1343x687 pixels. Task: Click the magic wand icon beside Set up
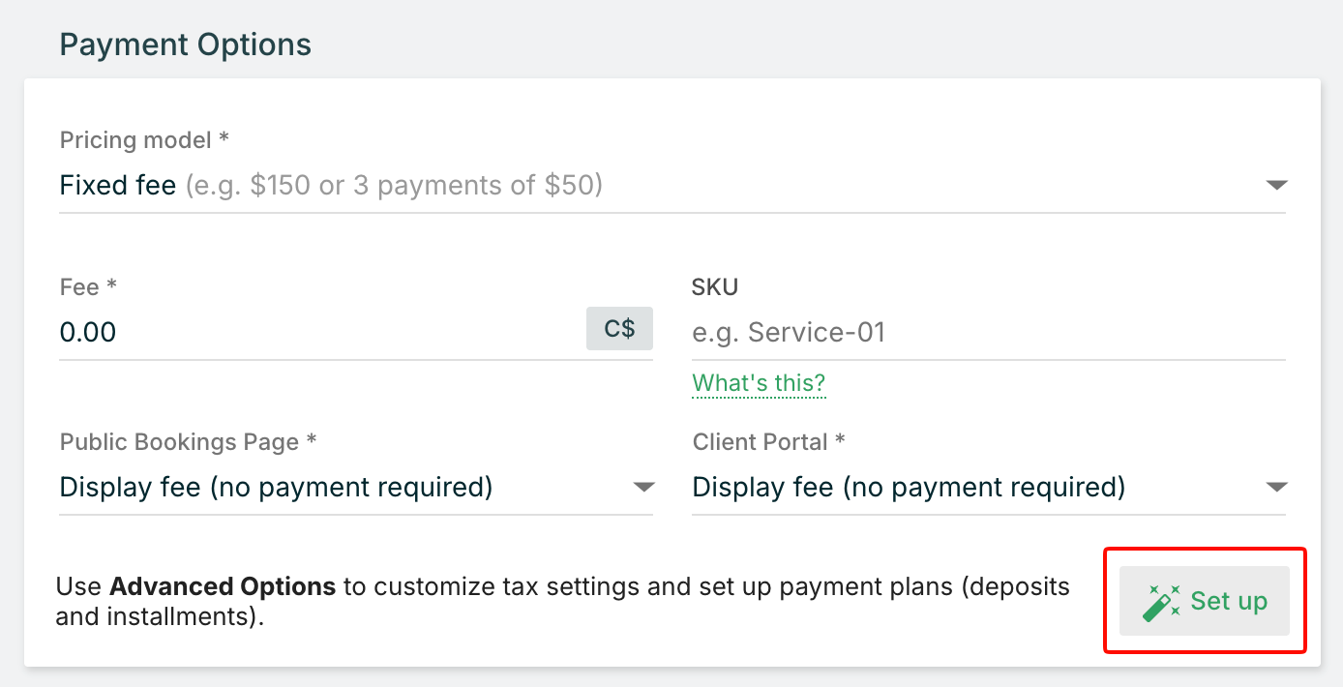click(1161, 602)
